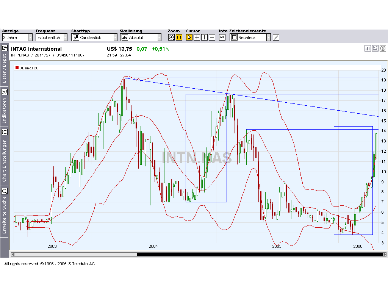Open the Charttyp Candlestick dropdown

[x=94, y=38]
